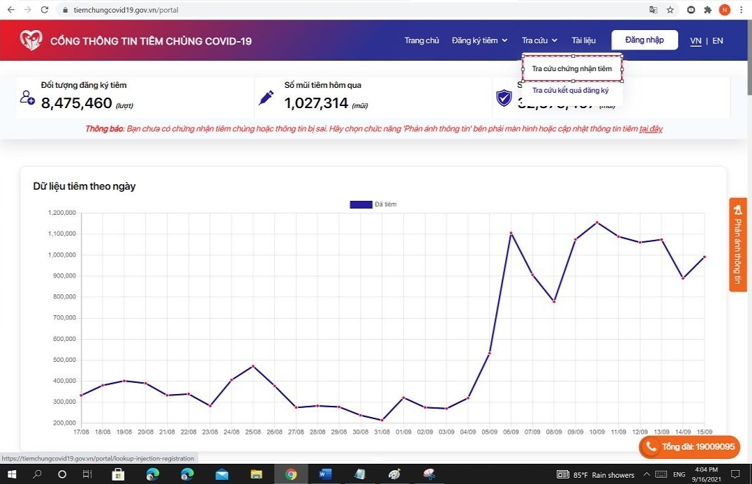Bookmark the page with the star icon
752x484 pixels.
(670, 10)
